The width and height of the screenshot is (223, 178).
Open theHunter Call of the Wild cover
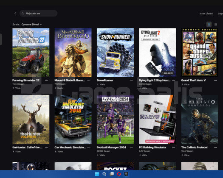click(31, 120)
